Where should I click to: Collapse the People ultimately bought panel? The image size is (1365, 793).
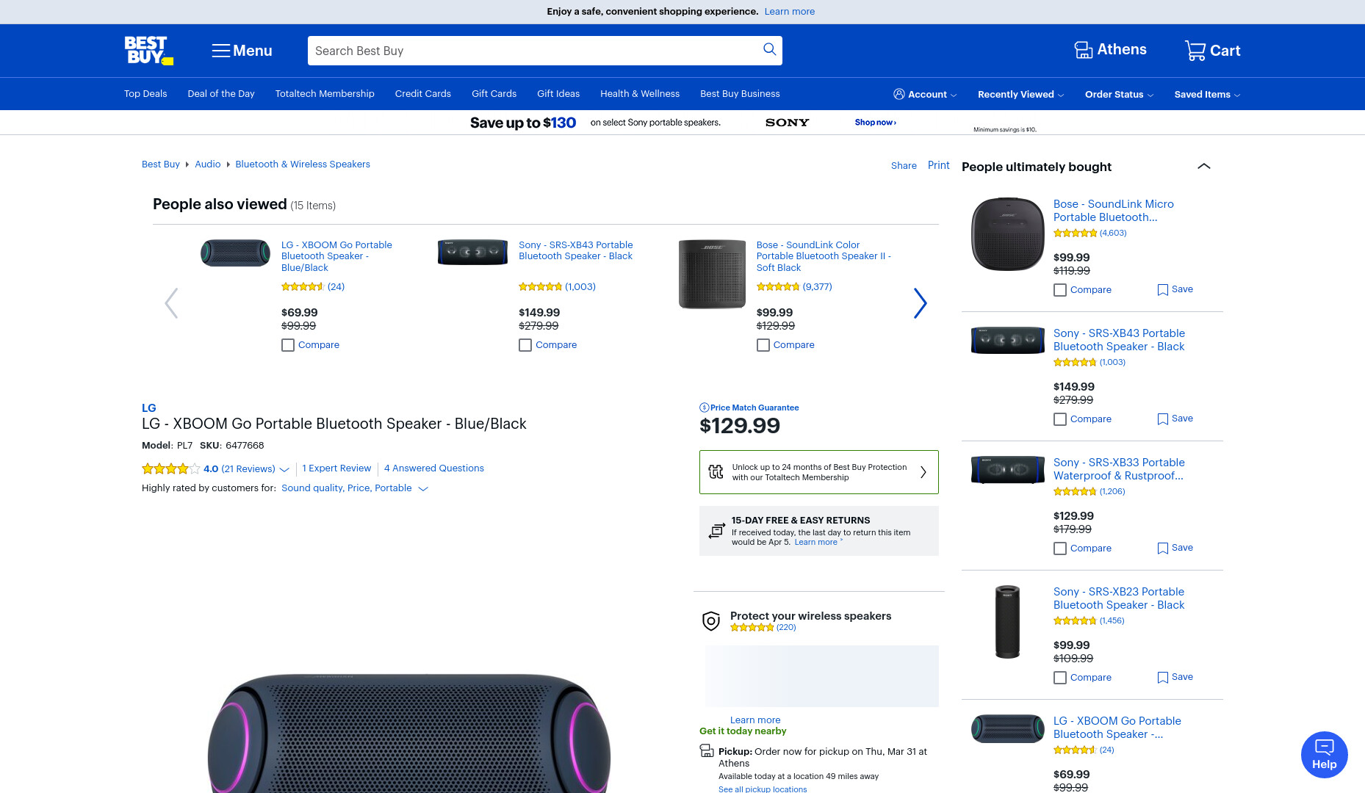point(1203,166)
